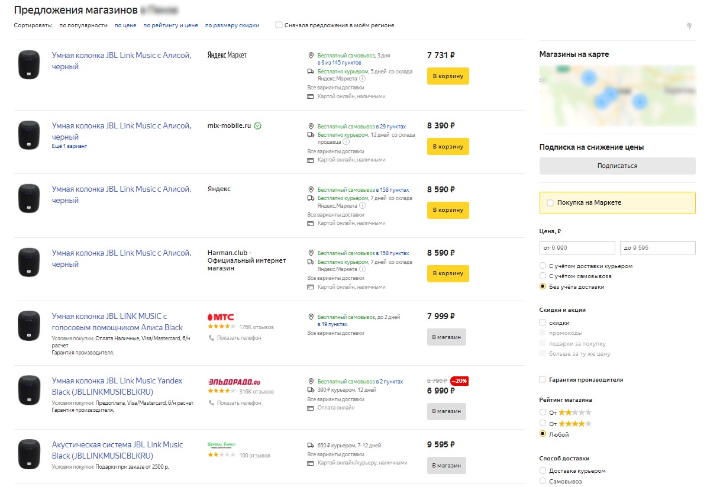Viewport: 707px width, 487px height.
Task: Open Акустическая система JBL Link Music title
Action: pos(117,450)
